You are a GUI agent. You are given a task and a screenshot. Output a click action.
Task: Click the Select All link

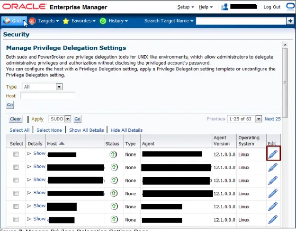(x=19, y=130)
